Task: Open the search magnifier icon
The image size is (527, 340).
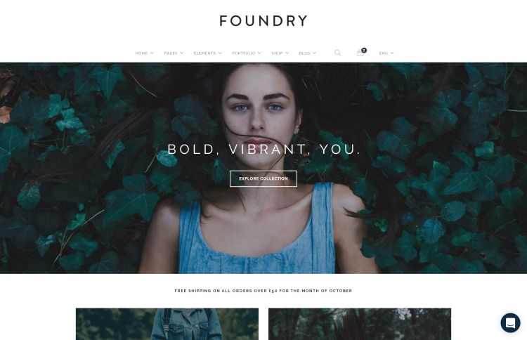Action: 337,53
